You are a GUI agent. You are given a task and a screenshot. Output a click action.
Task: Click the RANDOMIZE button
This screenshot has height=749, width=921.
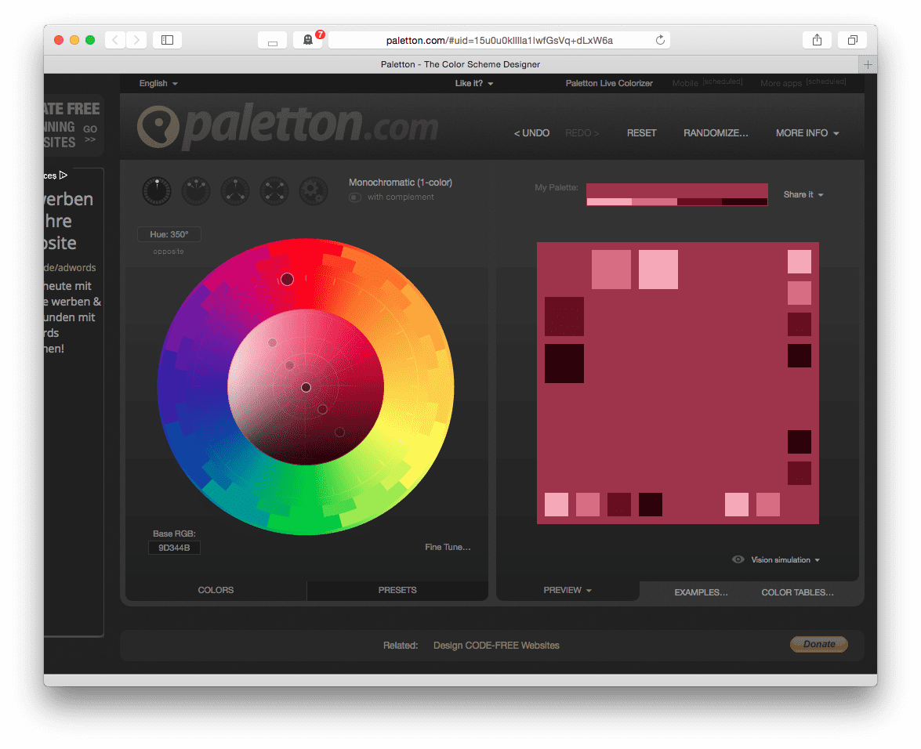[716, 133]
